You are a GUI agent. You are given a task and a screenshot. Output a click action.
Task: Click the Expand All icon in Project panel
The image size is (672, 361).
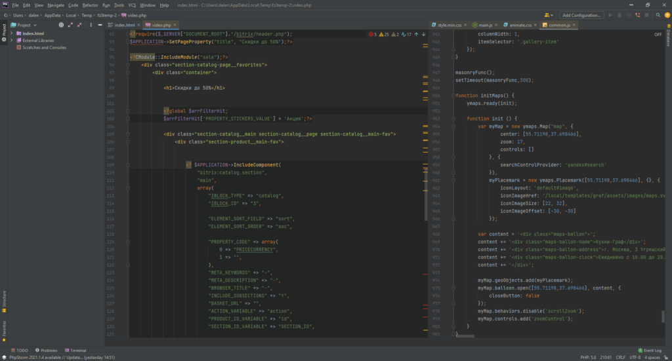click(x=70, y=24)
